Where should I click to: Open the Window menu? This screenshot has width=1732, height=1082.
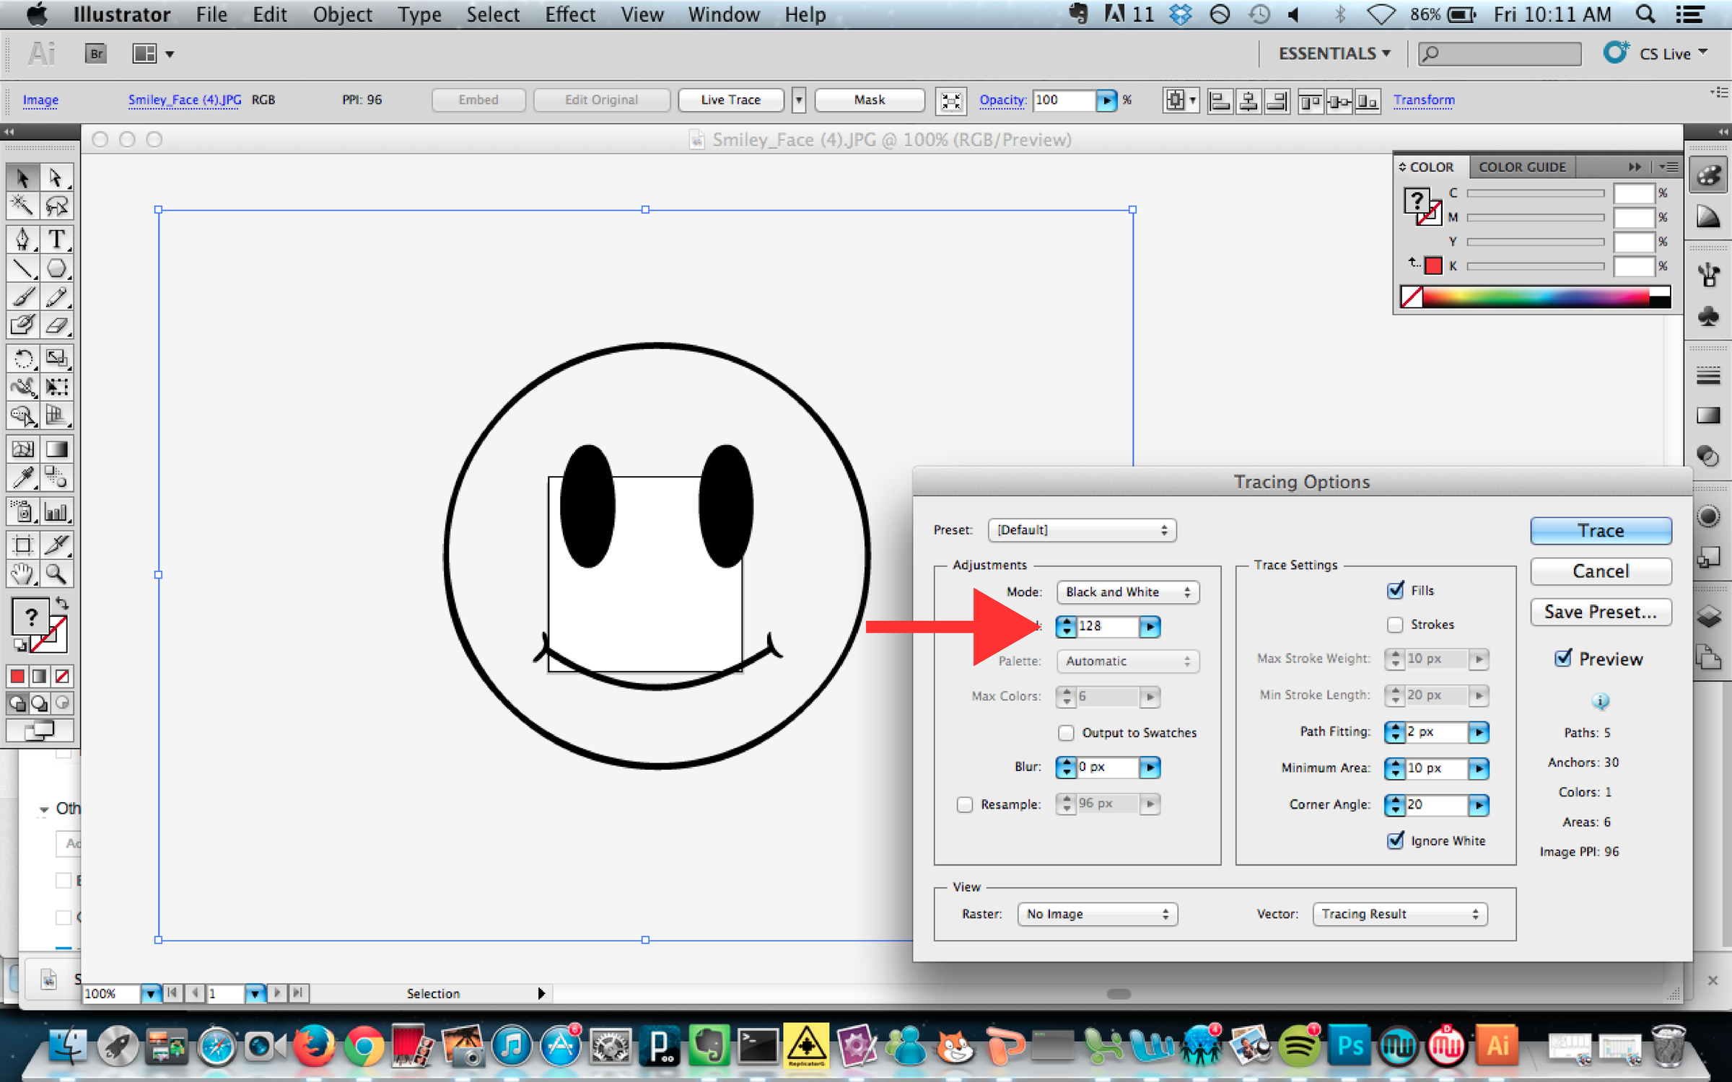pyautogui.click(x=723, y=14)
